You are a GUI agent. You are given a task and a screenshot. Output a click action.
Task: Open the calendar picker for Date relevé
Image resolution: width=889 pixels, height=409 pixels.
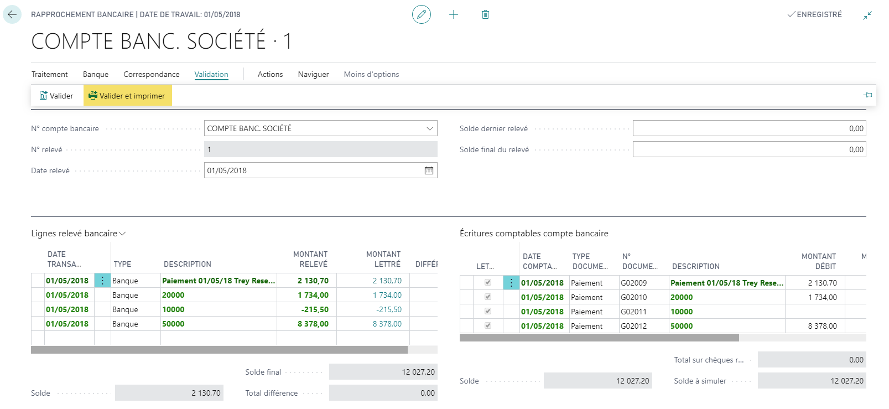(429, 170)
